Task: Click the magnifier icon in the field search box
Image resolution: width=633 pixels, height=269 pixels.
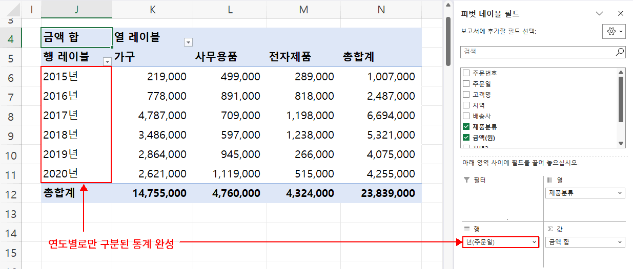Action: tap(620, 52)
